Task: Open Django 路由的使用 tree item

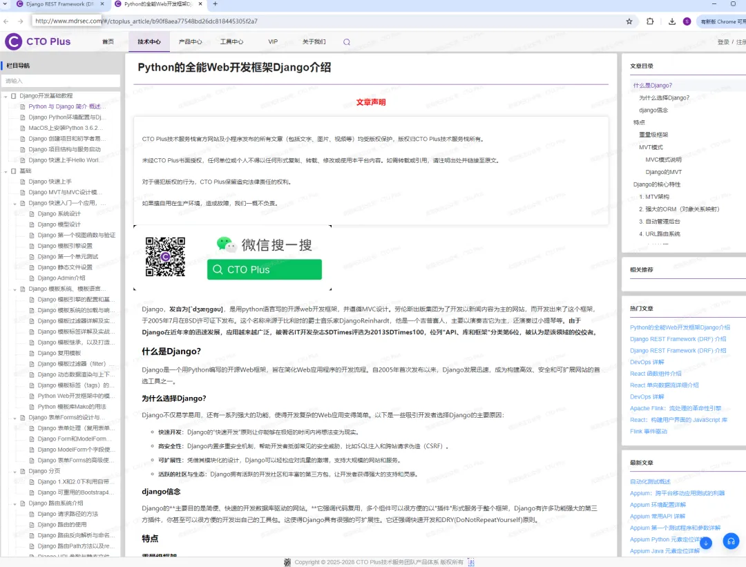Action: [62, 525]
